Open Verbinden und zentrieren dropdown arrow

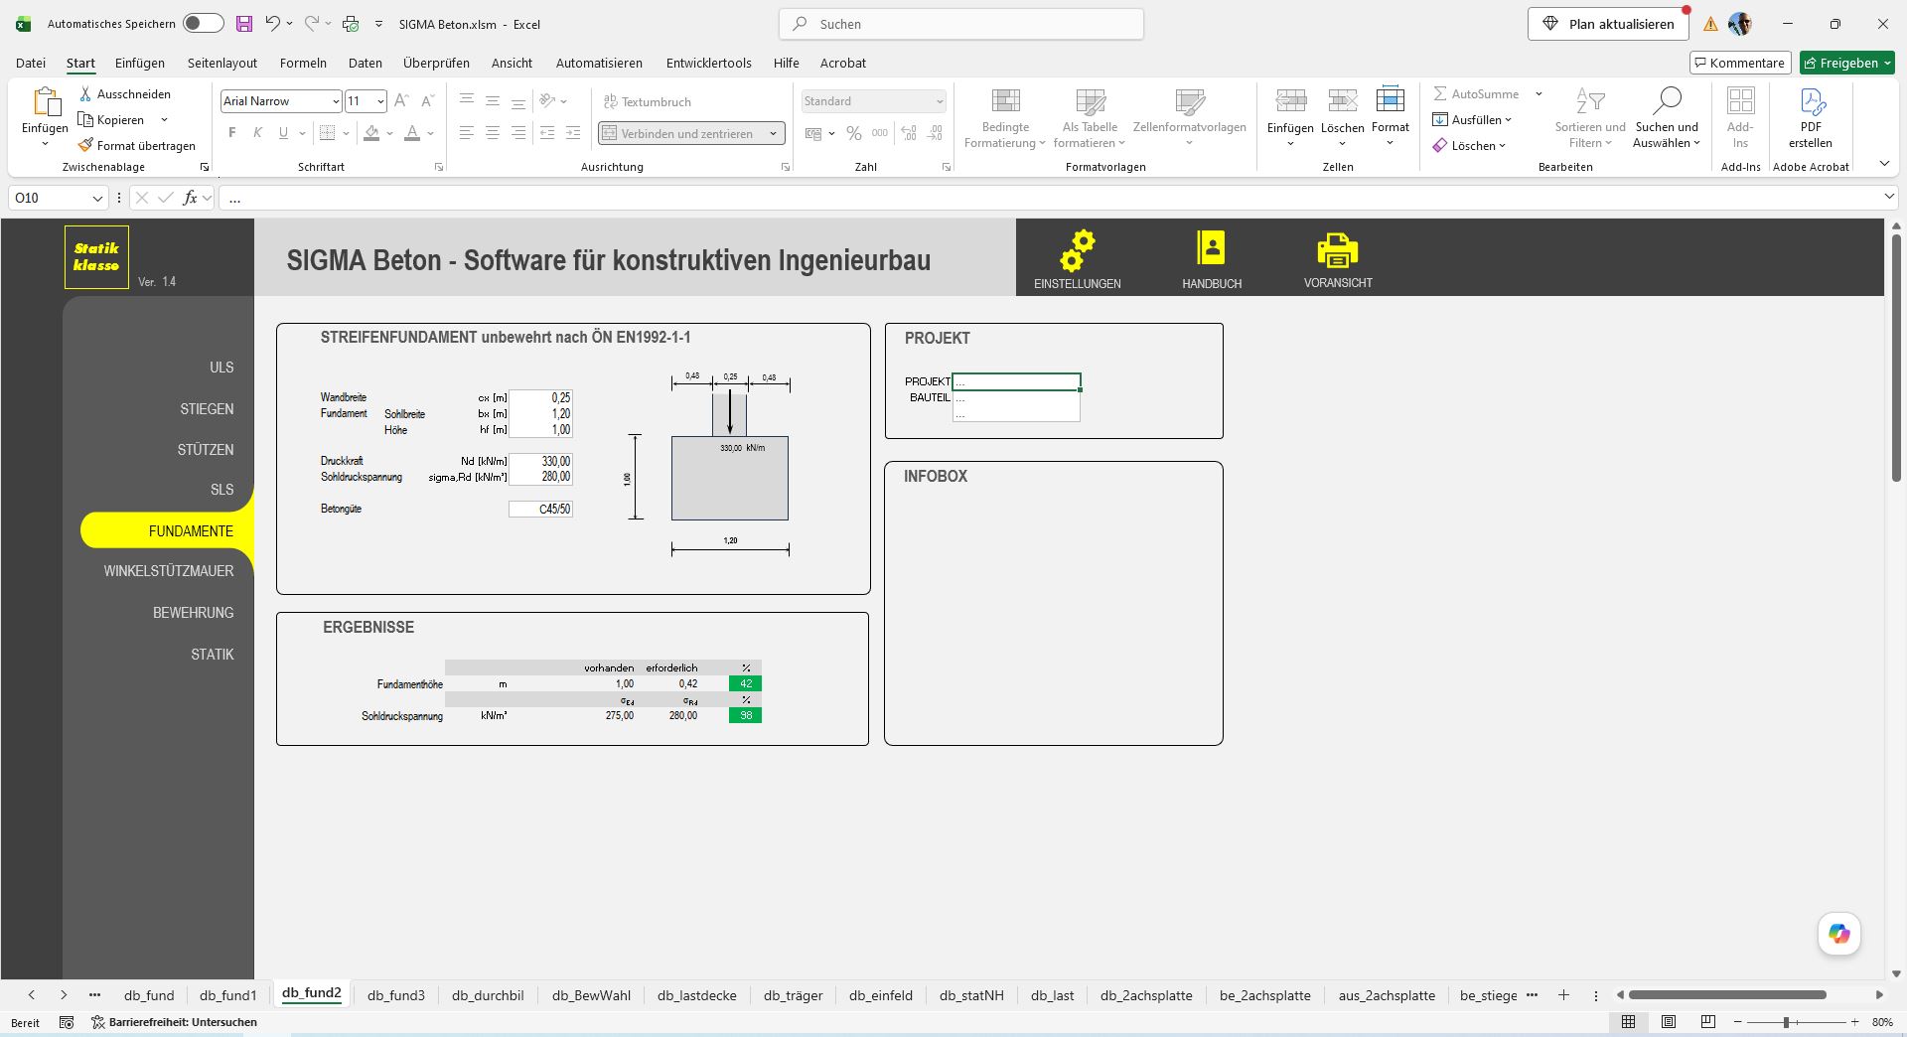point(773,133)
